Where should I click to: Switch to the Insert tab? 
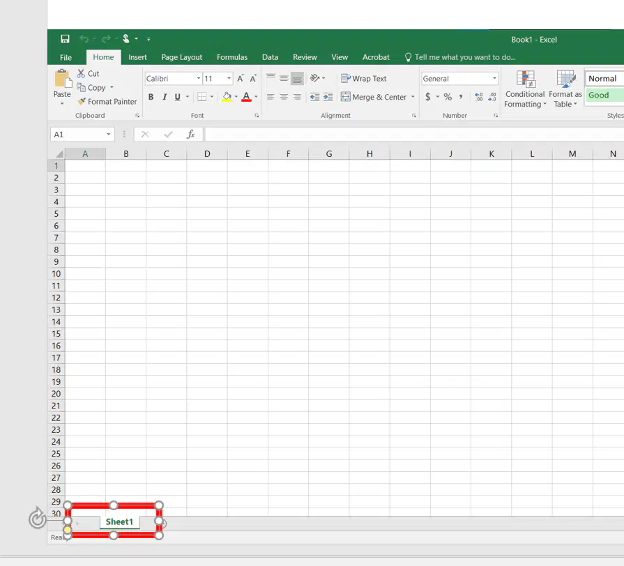click(137, 57)
